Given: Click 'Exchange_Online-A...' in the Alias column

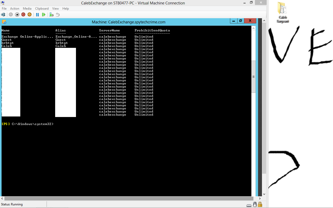Looking at the screenshot, I should pos(76,37).
